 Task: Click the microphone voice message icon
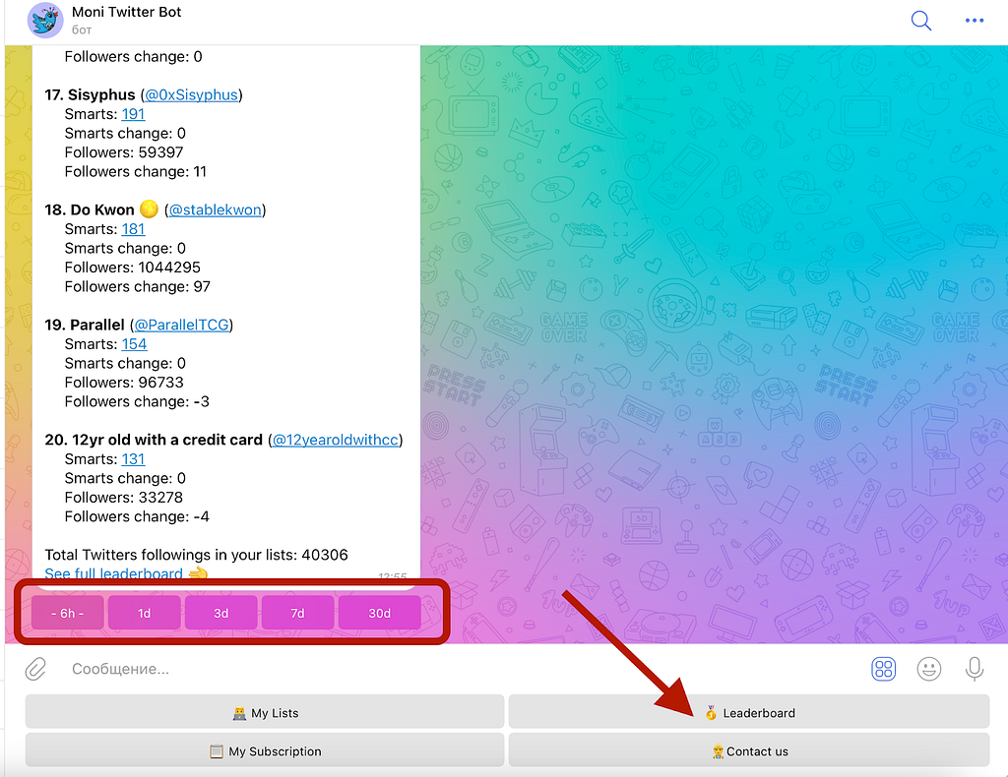coord(974,669)
